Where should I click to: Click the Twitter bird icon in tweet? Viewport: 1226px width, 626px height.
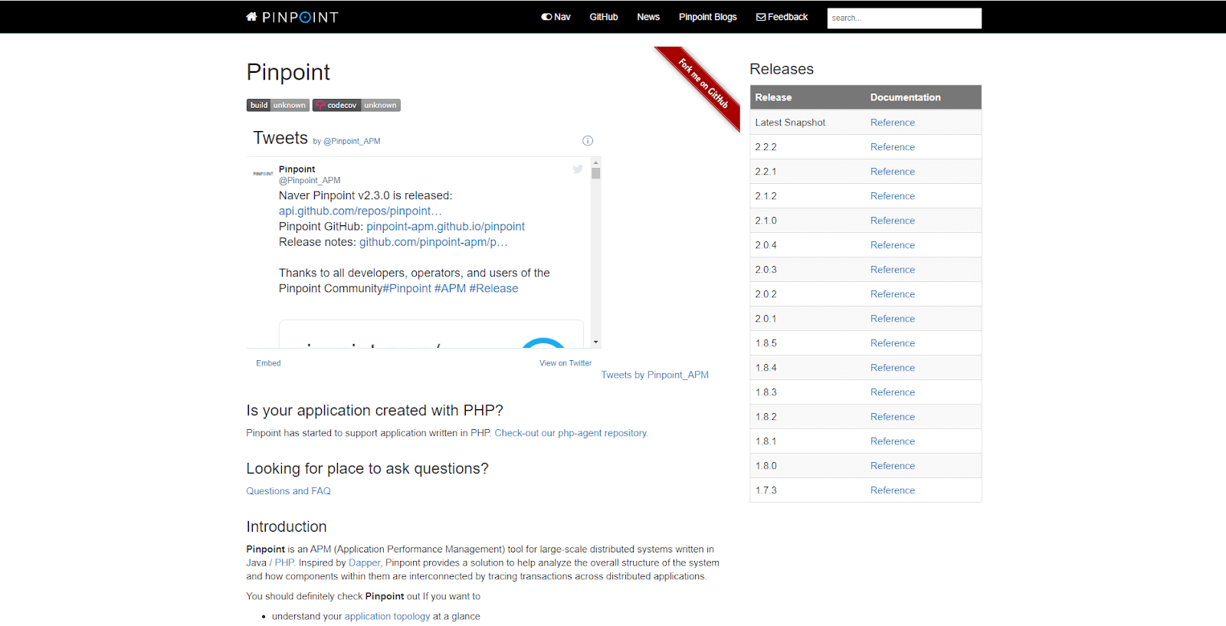pyautogui.click(x=578, y=169)
